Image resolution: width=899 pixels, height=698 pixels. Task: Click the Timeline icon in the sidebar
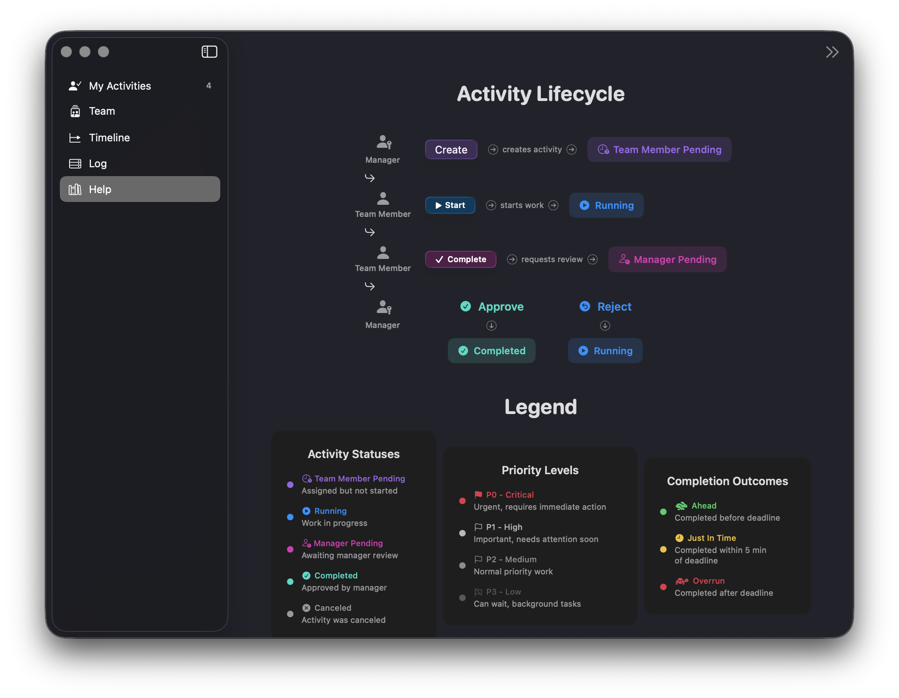pos(75,137)
